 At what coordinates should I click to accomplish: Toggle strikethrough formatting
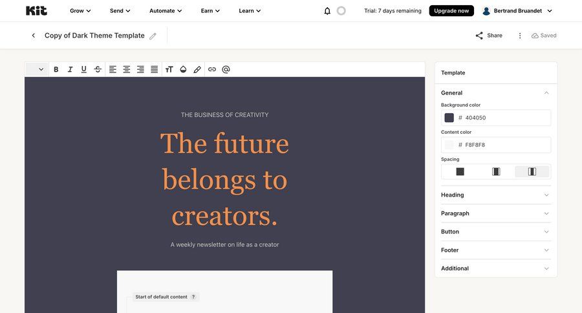pos(98,69)
